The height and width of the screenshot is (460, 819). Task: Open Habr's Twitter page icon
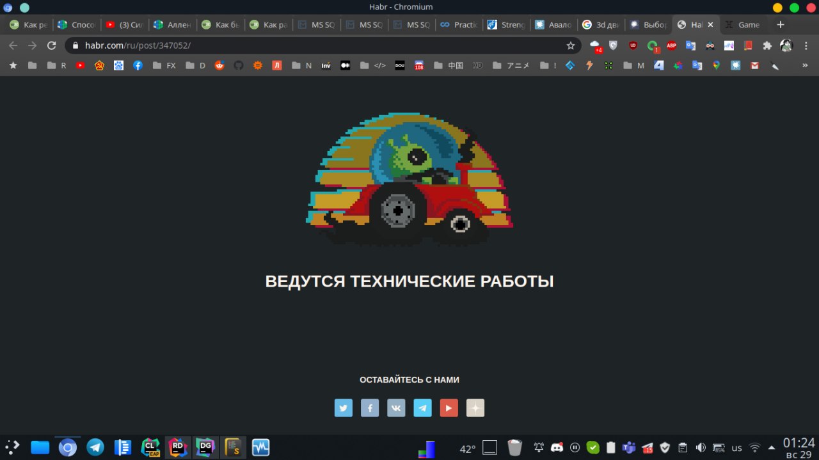pos(344,408)
